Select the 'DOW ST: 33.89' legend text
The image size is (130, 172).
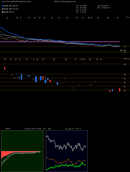[11, 6]
